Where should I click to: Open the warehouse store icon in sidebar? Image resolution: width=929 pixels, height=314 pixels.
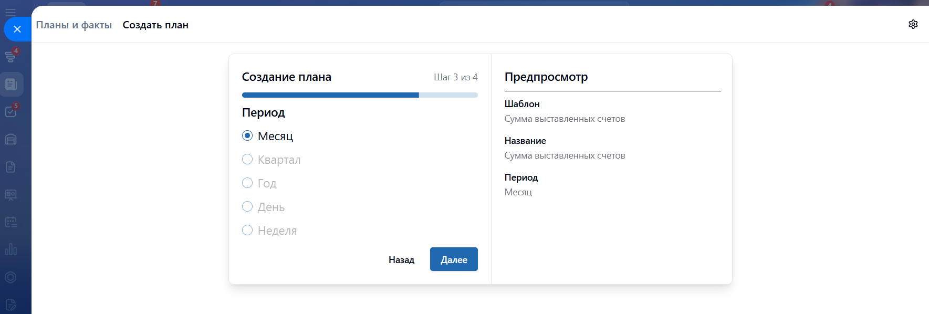tap(11, 139)
